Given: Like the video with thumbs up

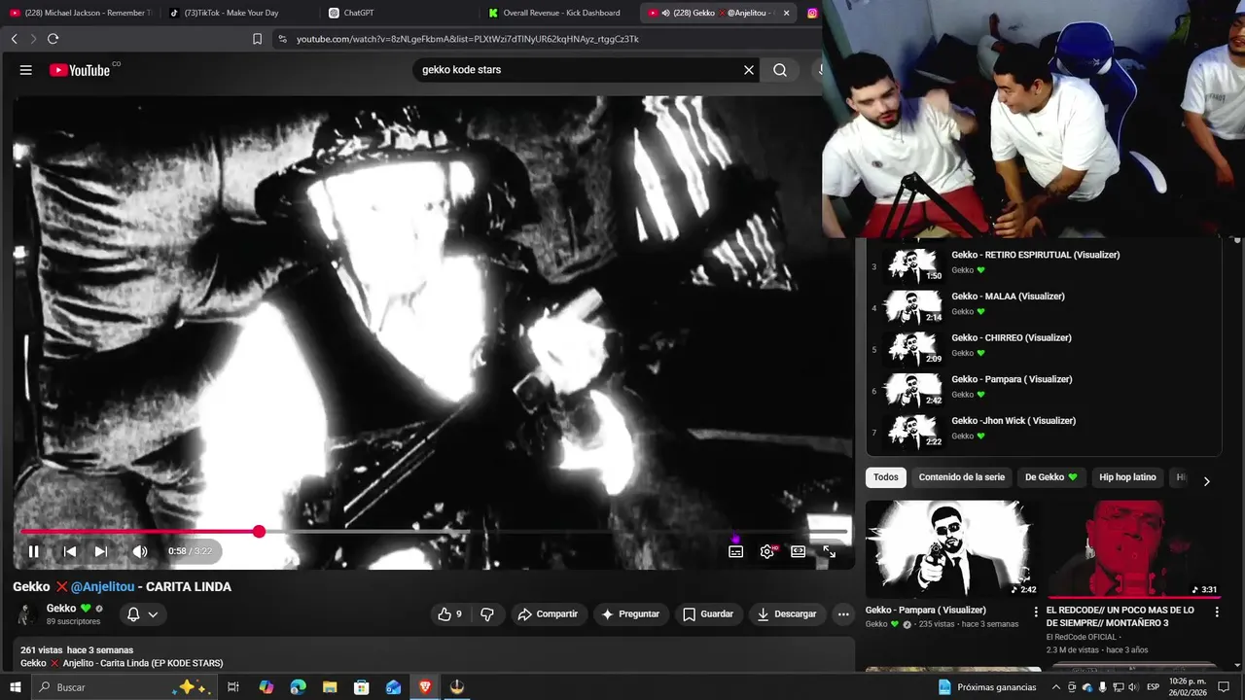Looking at the screenshot, I should [449, 614].
